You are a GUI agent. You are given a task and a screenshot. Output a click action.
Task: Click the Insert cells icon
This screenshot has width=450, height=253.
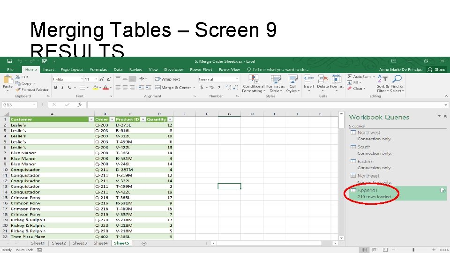(x=309, y=79)
